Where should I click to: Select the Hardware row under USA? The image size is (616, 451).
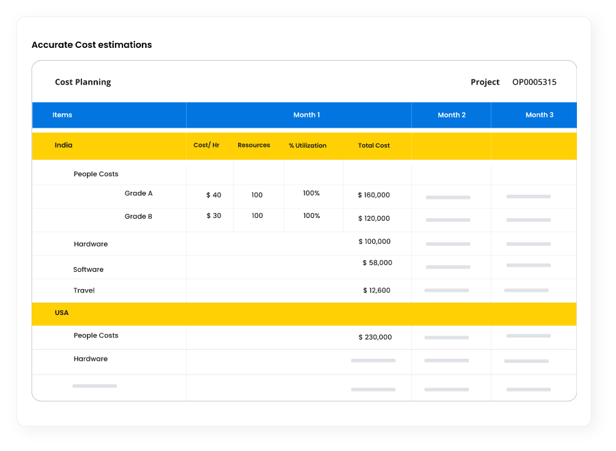[90, 359]
